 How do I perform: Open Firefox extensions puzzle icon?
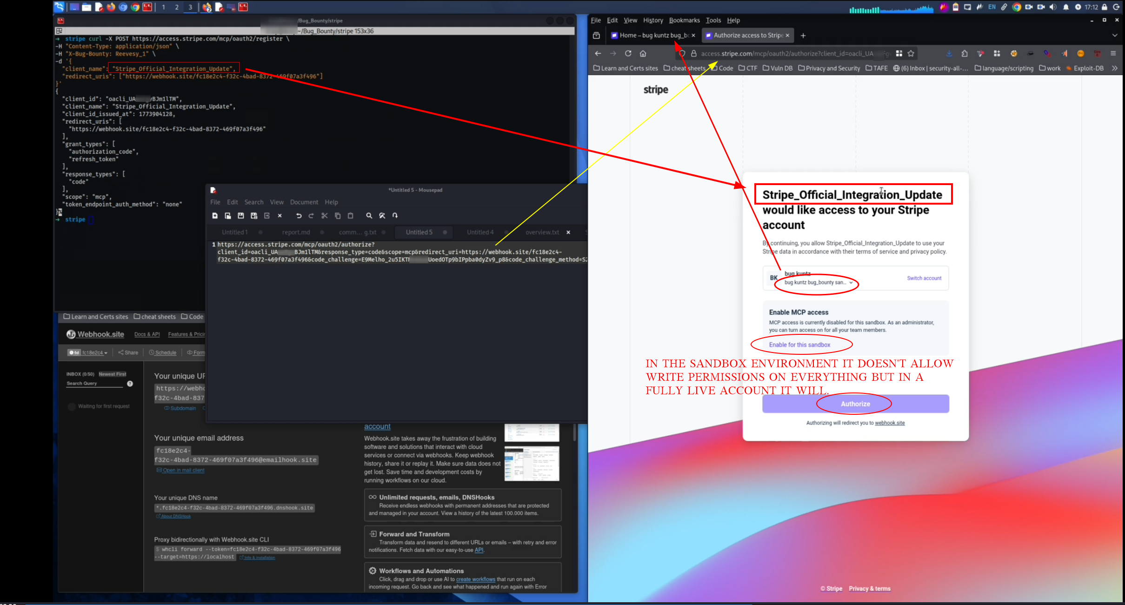click(965, 53)
